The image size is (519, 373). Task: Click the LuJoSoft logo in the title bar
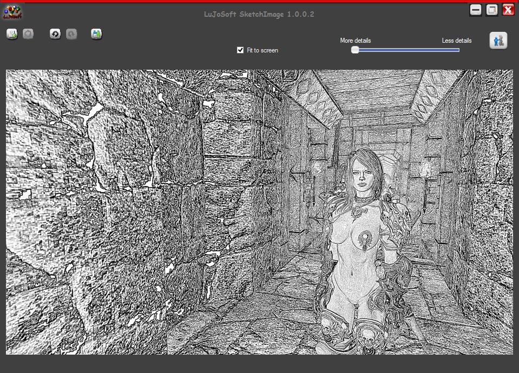(x=12, y=12)
